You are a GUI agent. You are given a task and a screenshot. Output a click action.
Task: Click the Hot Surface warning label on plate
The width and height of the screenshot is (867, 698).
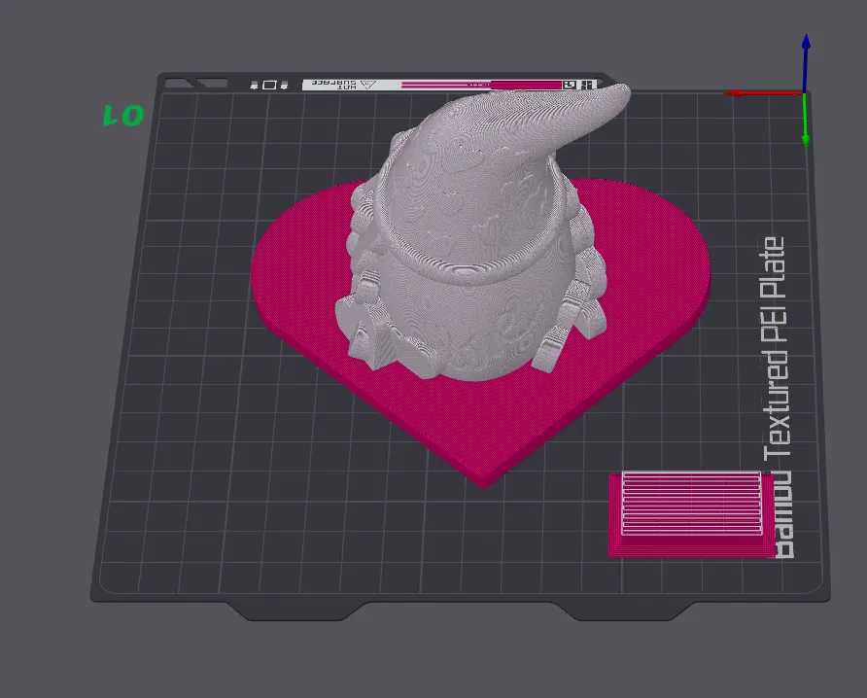(343, 84)
